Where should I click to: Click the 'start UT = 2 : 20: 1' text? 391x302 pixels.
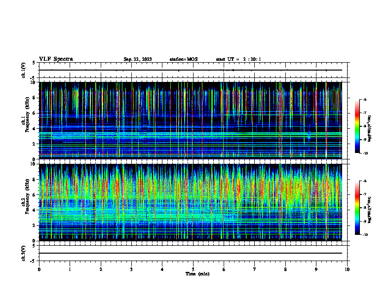[x=238, y=59]
